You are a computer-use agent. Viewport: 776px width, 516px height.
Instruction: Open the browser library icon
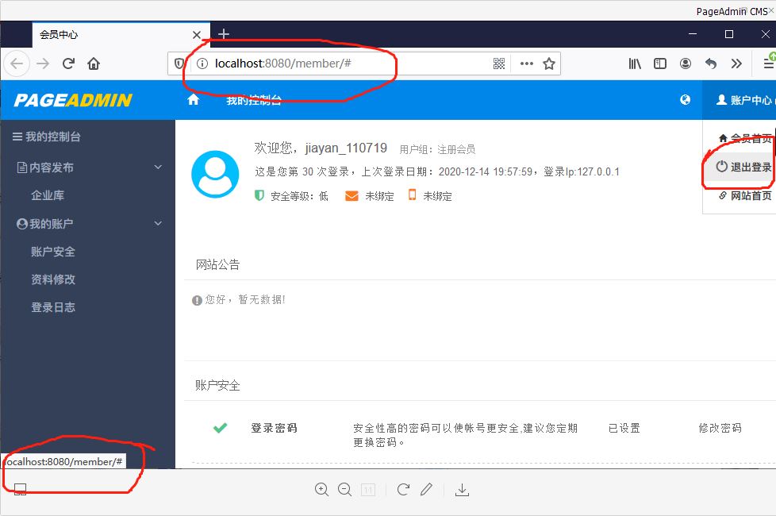635,64
